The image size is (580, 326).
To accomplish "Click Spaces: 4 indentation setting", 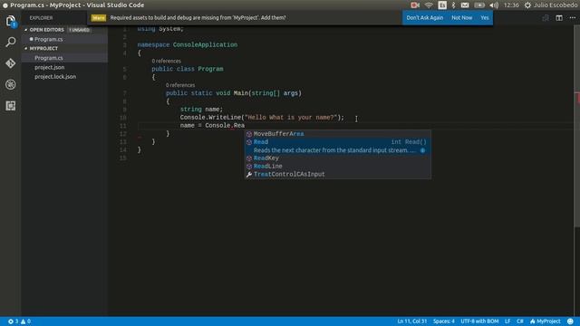I will tap(443, 321).
